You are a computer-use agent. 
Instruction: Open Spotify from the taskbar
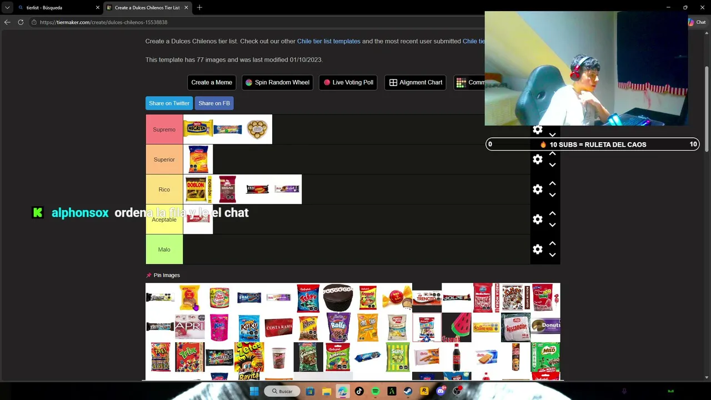375,391
